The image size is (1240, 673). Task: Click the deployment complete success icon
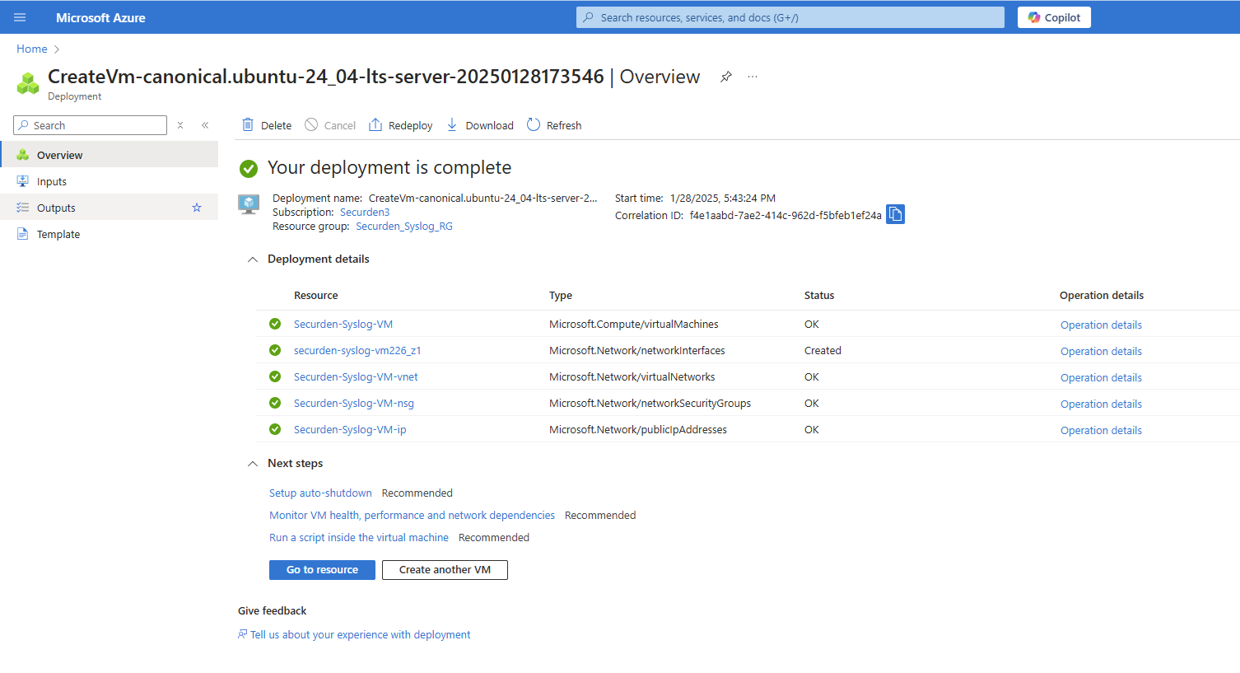tap(249, 169)
